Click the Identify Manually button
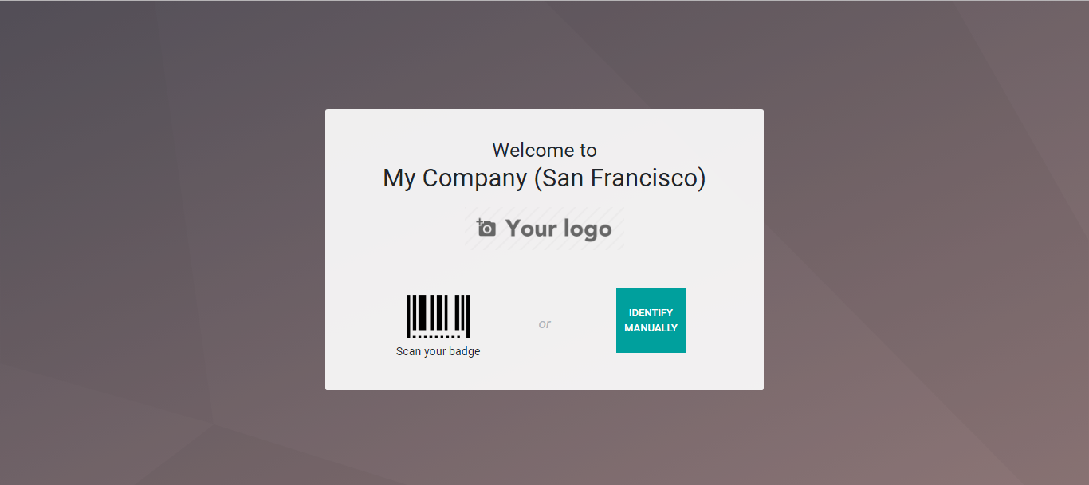1089x485 pixels. click(651, 320)
